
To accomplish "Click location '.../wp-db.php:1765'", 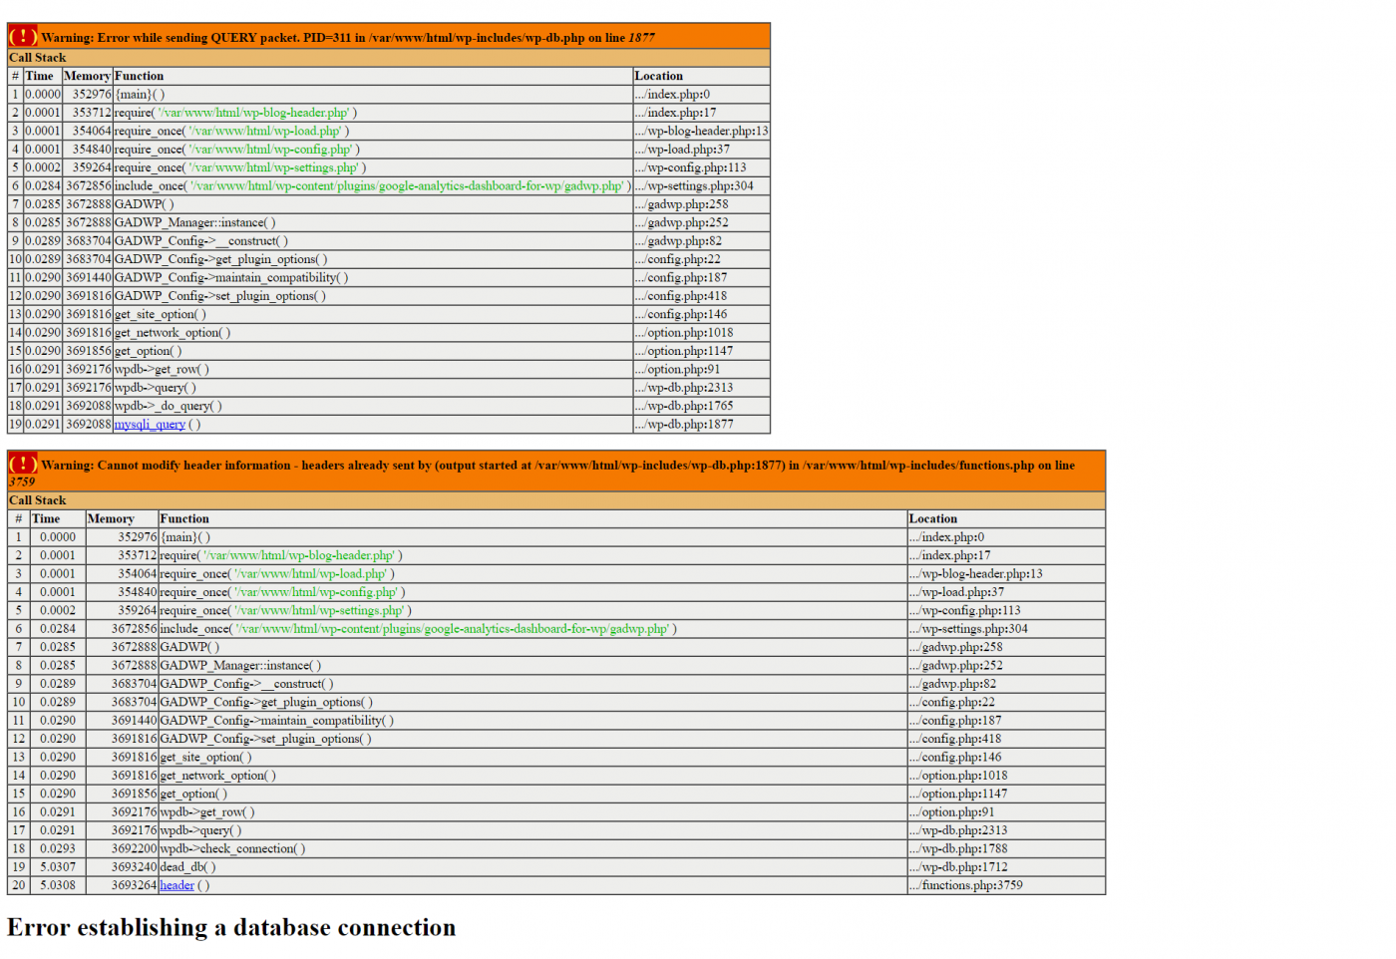I will (684, 407).
